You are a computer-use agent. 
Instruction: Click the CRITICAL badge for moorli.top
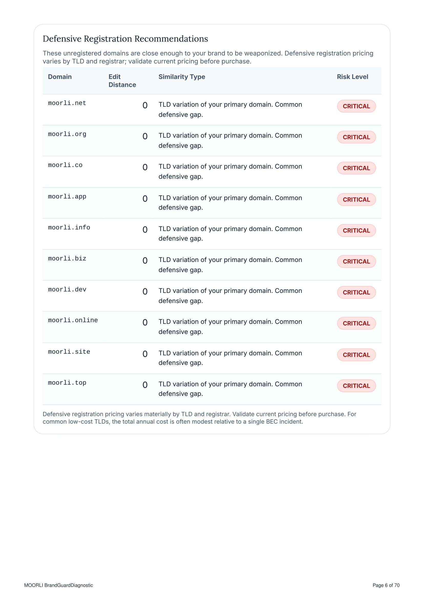coord(356,386)
